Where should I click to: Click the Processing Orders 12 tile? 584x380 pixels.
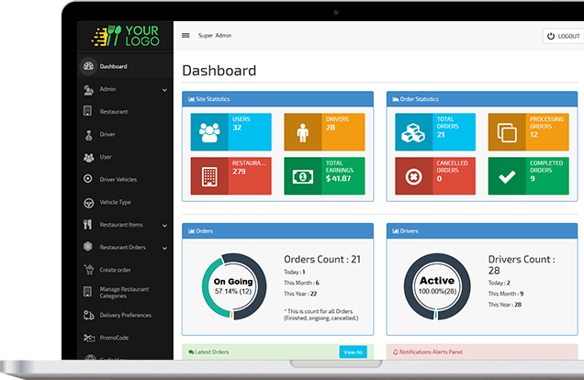click(529, 132)
